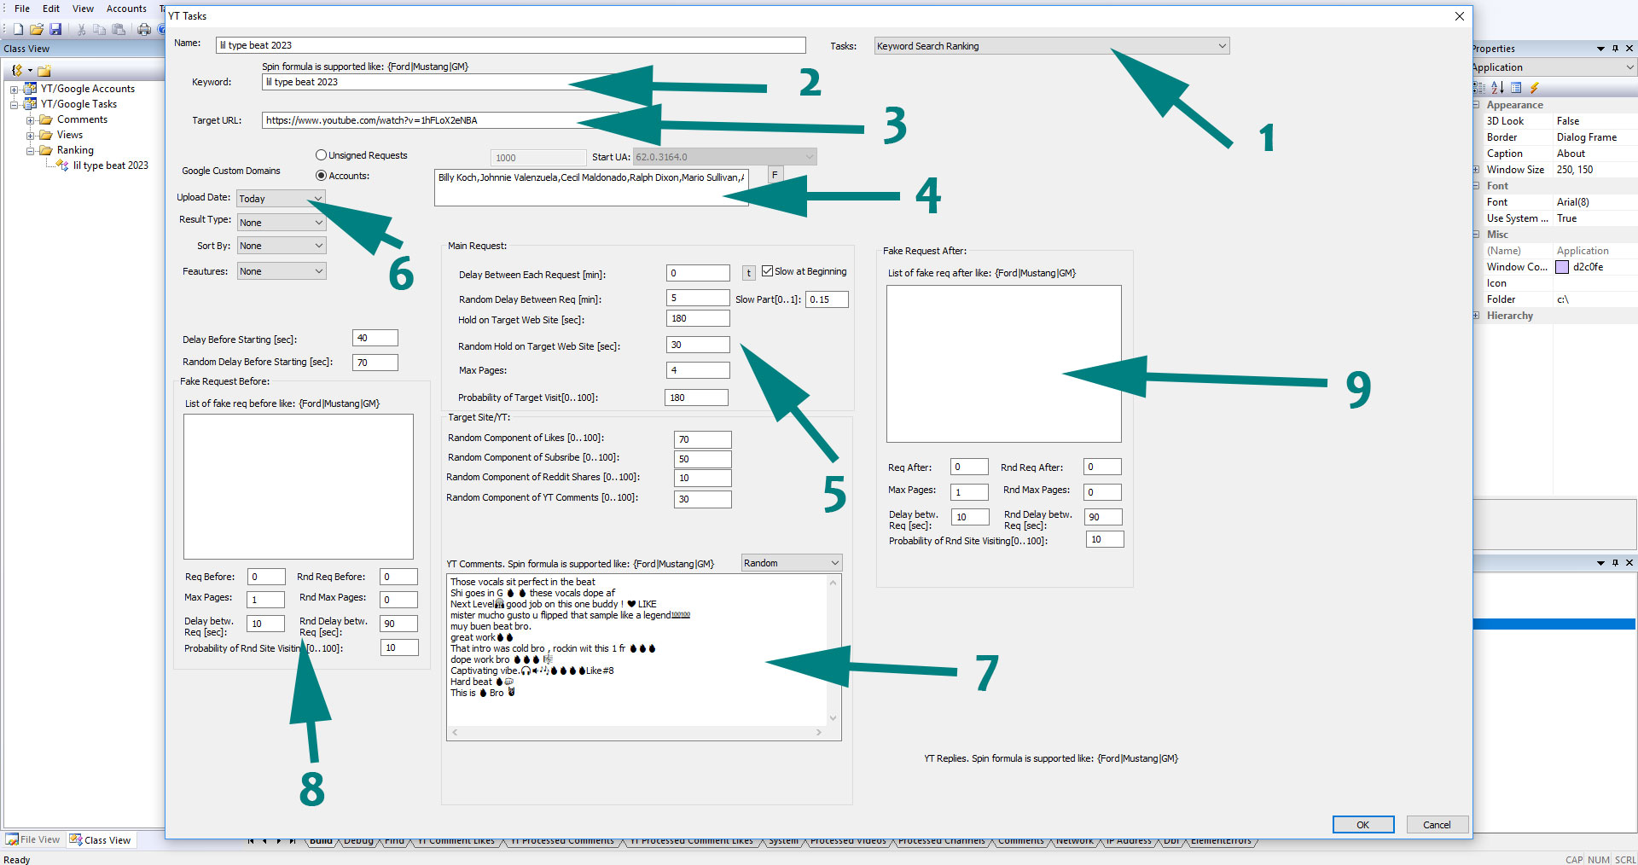Open the Tasks dropdown showing Keyword Search Ranking

[1051, 46]
